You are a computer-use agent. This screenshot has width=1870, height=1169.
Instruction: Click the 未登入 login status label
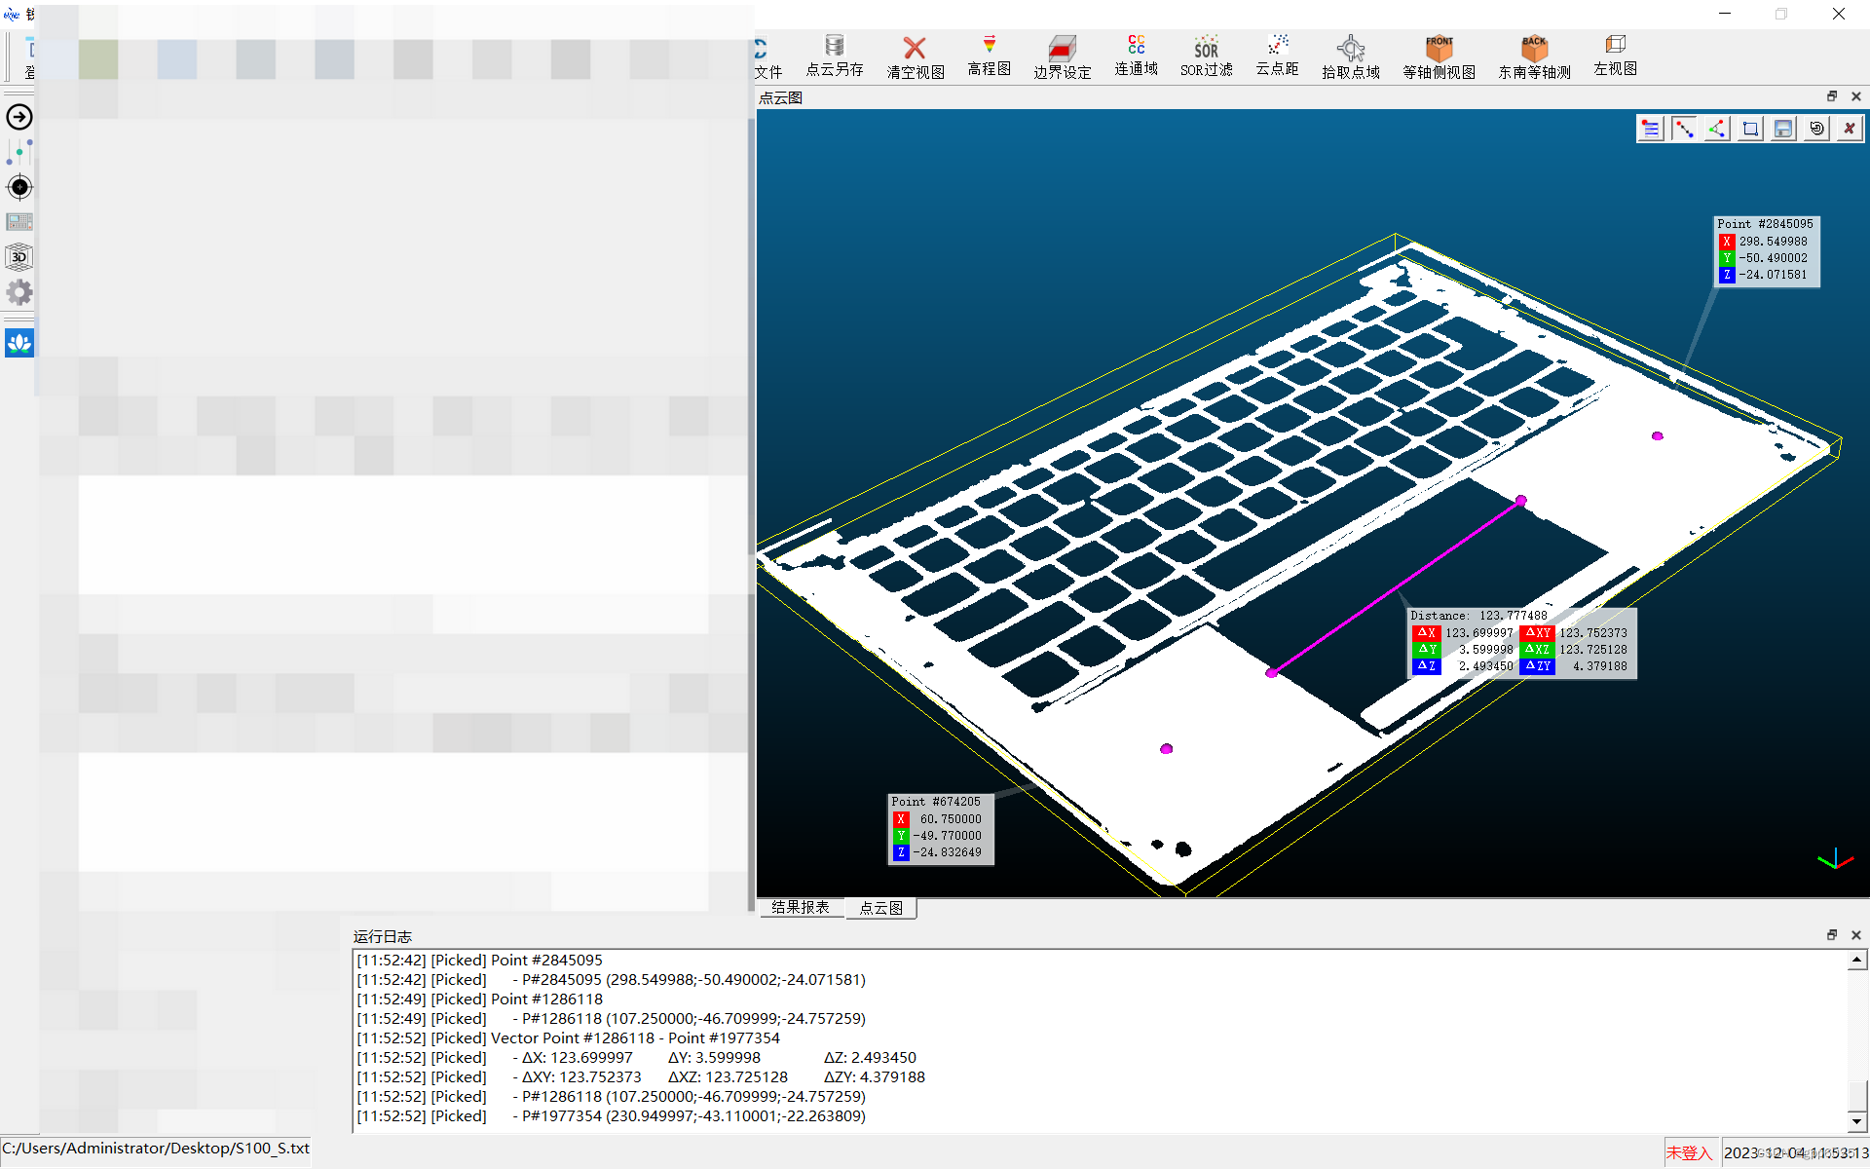point(1689,1152)
